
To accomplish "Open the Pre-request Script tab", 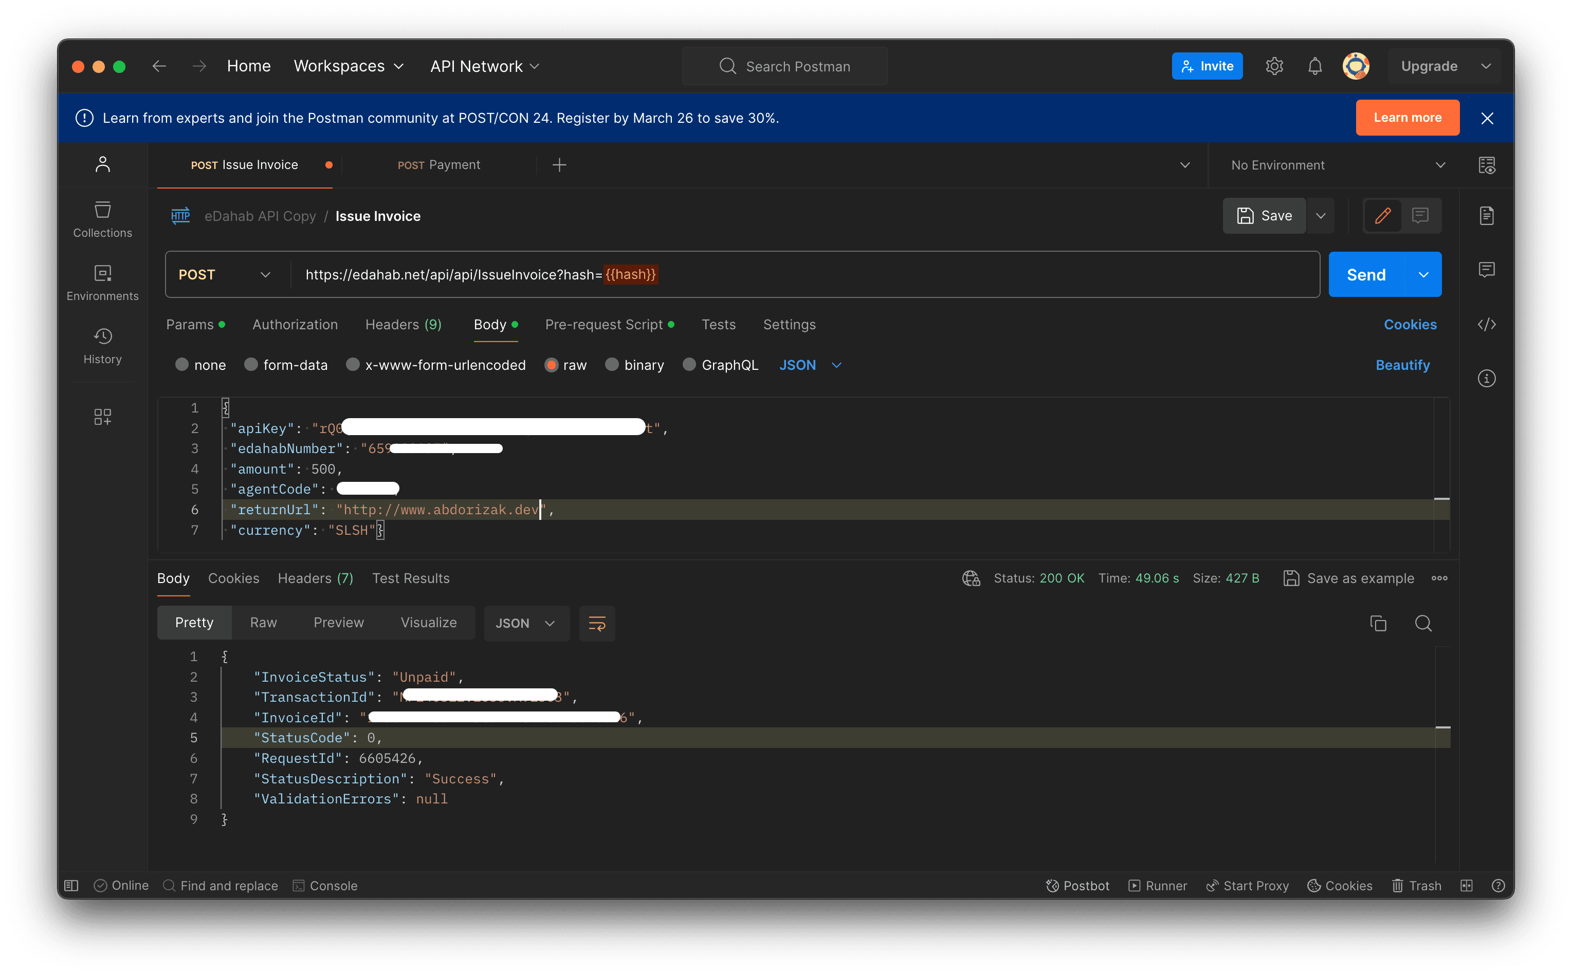I will 609,324.
